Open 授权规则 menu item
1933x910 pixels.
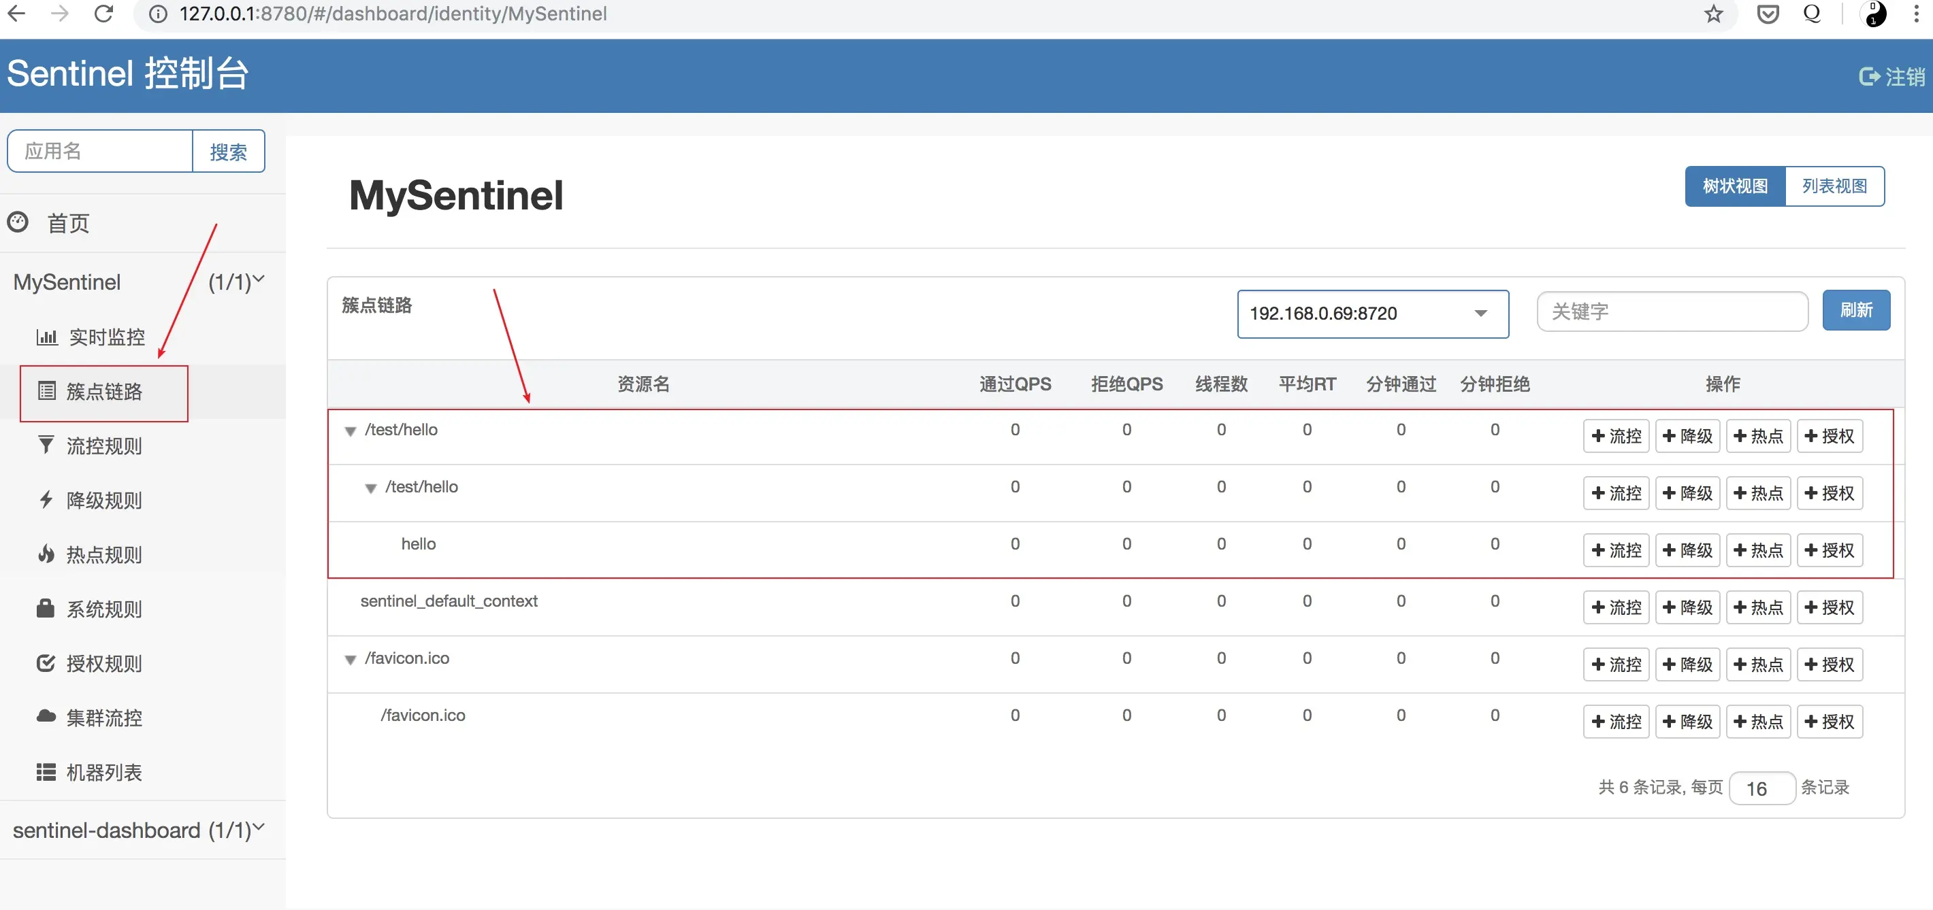point(103,663)
